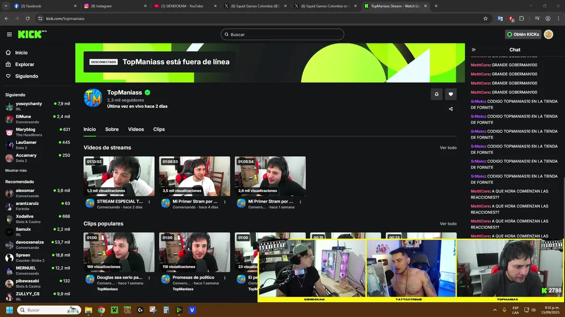
Task: Open the 01:06:53 stream video thumbnail
Action: [195, 176]
